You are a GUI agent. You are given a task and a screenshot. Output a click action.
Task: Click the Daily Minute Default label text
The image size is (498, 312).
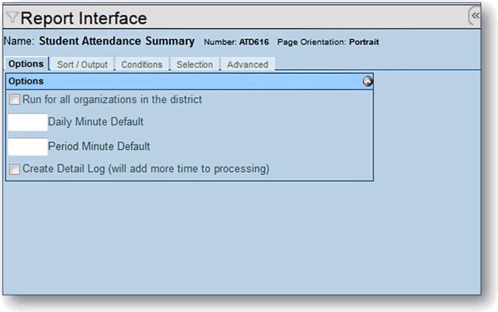point(95,122)
